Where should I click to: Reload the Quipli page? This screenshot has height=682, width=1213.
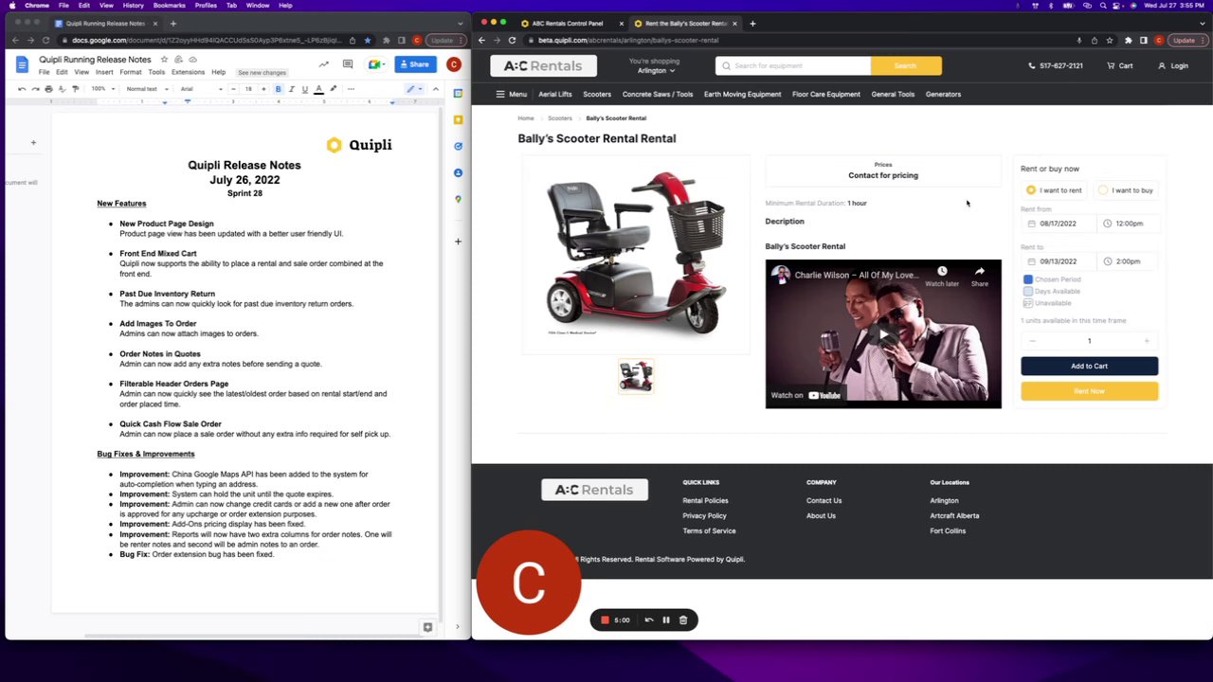(512, 40)
